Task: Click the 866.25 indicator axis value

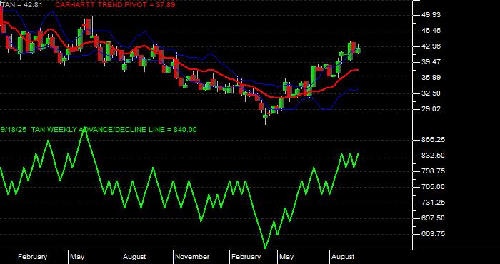Action: (x=432, y=140)
